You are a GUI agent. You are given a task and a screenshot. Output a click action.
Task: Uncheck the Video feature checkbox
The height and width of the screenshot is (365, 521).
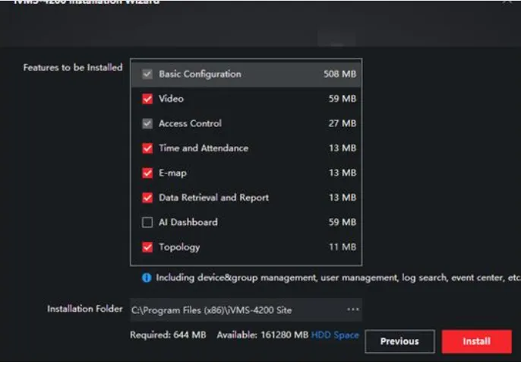[147, 99]
